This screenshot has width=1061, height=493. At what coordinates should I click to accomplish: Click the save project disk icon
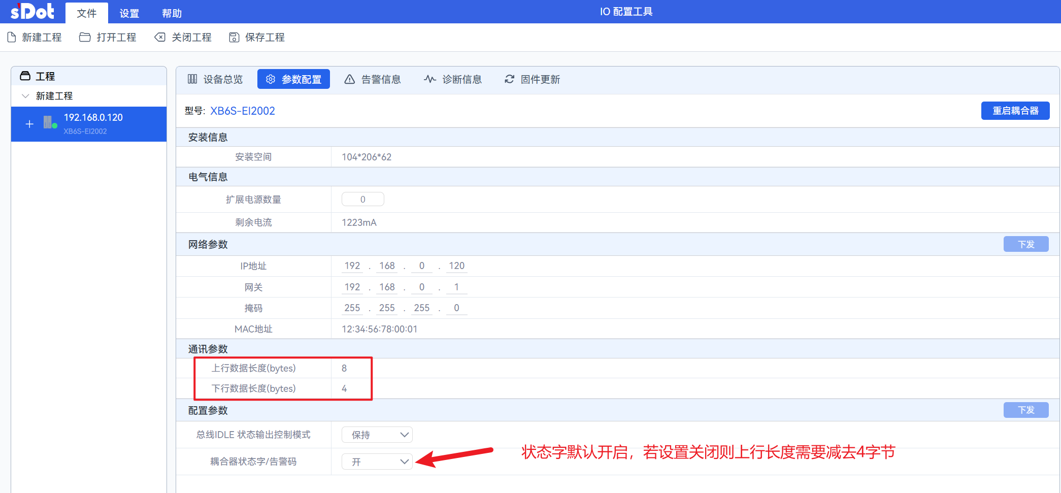pyautogui.click(x=234, y=37)
